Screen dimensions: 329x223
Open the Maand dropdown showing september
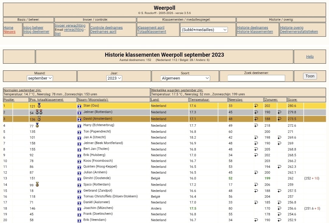[40, 78]
